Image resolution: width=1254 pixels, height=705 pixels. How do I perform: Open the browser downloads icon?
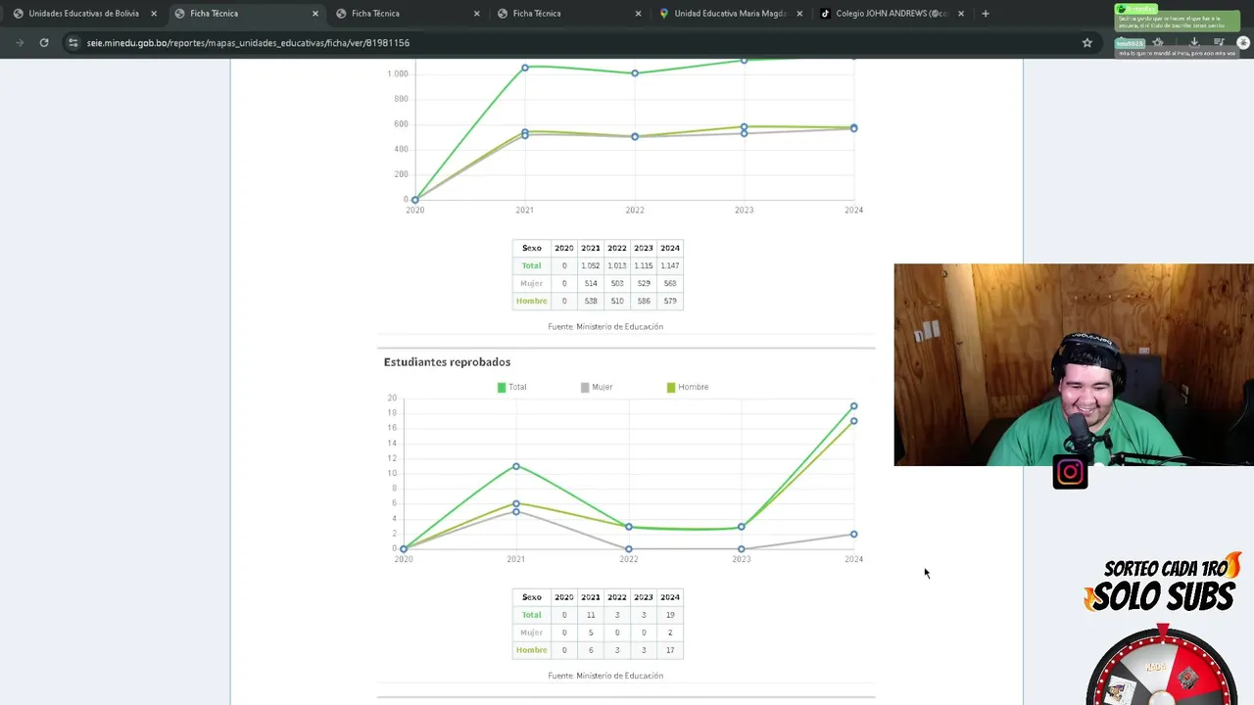pos(1194,42)
